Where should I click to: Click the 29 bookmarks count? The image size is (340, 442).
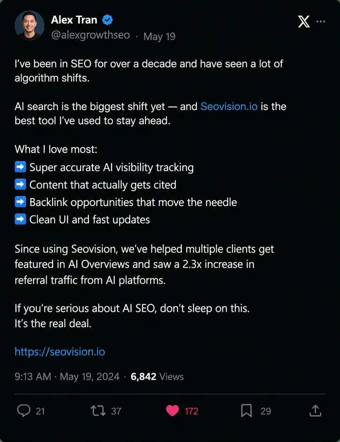tap(266, 411)
